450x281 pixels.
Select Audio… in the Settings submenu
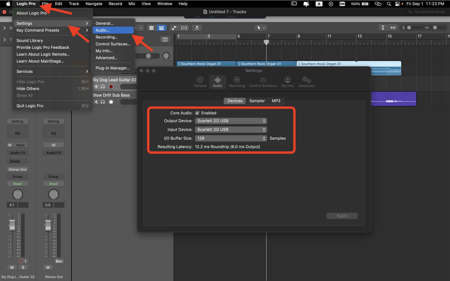click(113, 30)
